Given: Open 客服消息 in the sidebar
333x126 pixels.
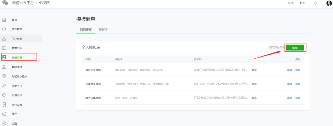Looking at the screenshot, I should (x=17, y=67).
